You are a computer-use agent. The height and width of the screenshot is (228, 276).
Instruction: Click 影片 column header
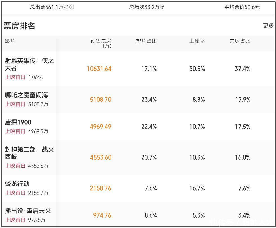click(x=10, y=41)
